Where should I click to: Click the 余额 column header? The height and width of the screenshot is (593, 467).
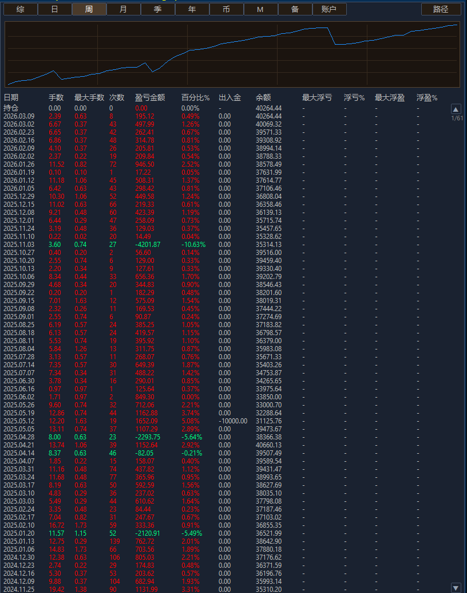[263, 98]
